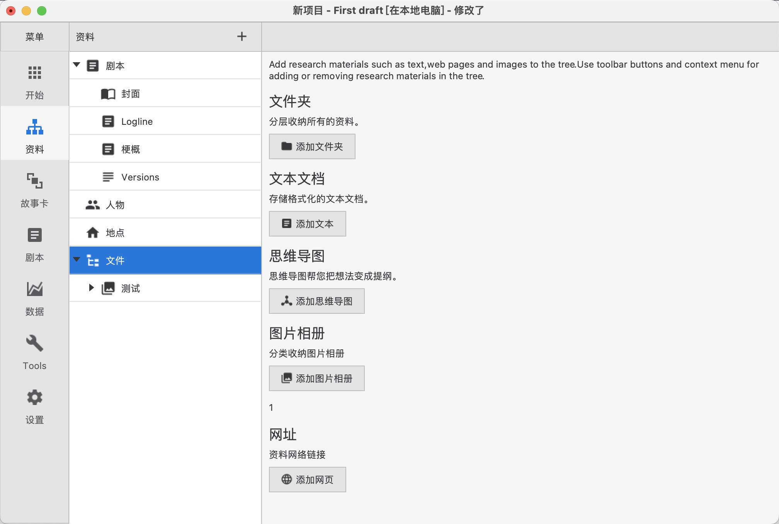The width and height of the screenshot is (779, 524).
Task: Open the 人物 characters item
Action: 115,205
